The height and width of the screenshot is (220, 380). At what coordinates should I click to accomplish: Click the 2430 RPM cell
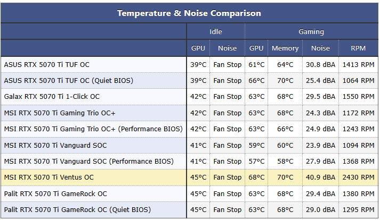358,177
